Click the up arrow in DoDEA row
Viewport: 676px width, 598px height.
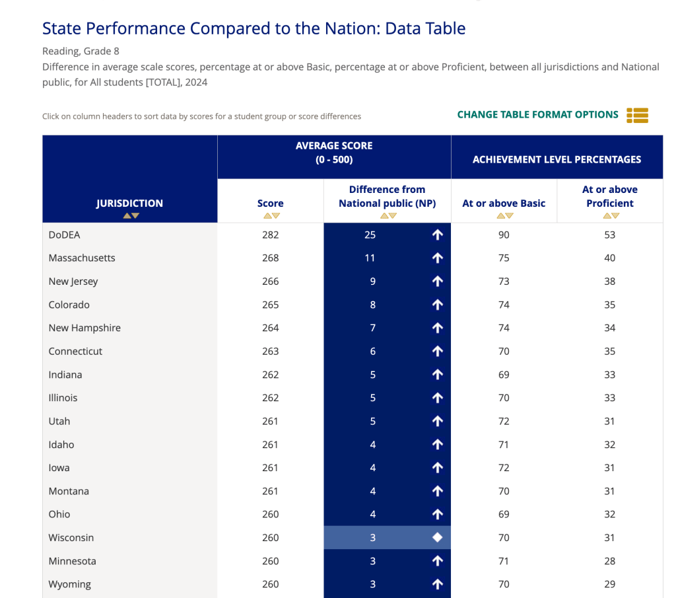pyautogui.click(x=437, y=235)
